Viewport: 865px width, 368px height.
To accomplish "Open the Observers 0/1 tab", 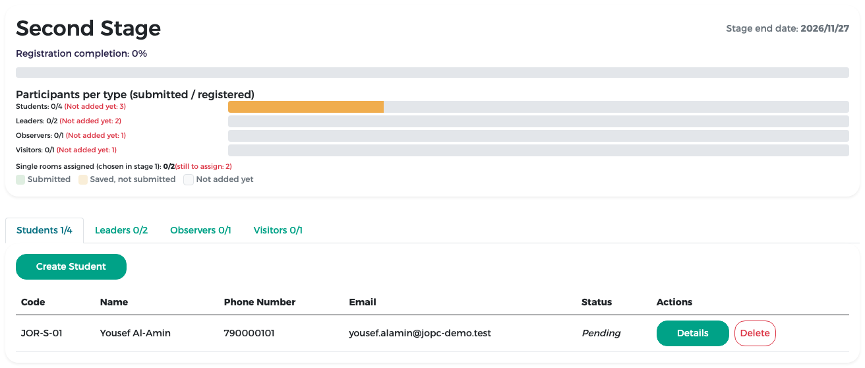I will 200,230.
